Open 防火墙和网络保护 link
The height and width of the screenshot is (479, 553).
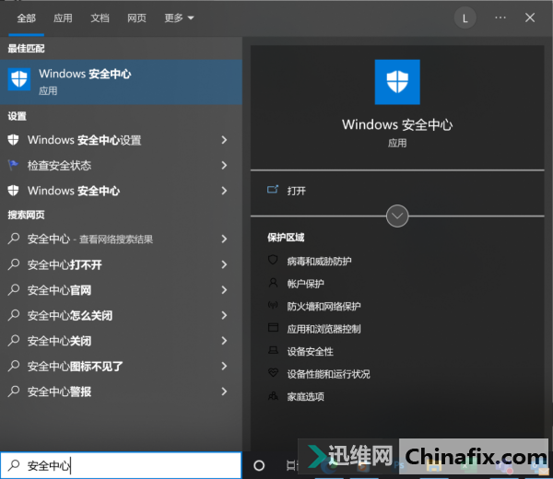point(324,306)
